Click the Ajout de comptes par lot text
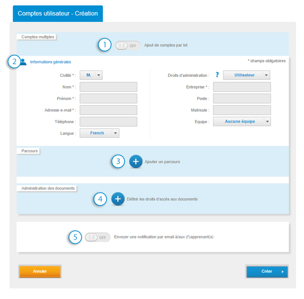 point(166,45)
